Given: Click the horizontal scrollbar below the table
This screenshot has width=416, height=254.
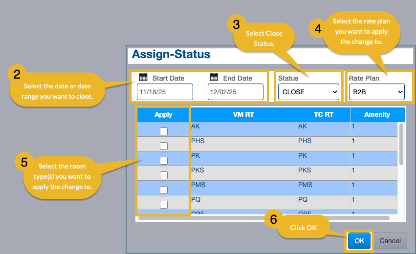Looking at the screenshot, I should click(x=264, y=218).
